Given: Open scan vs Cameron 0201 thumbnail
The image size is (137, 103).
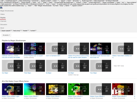Looking at the screenshot, I should 56,48.
